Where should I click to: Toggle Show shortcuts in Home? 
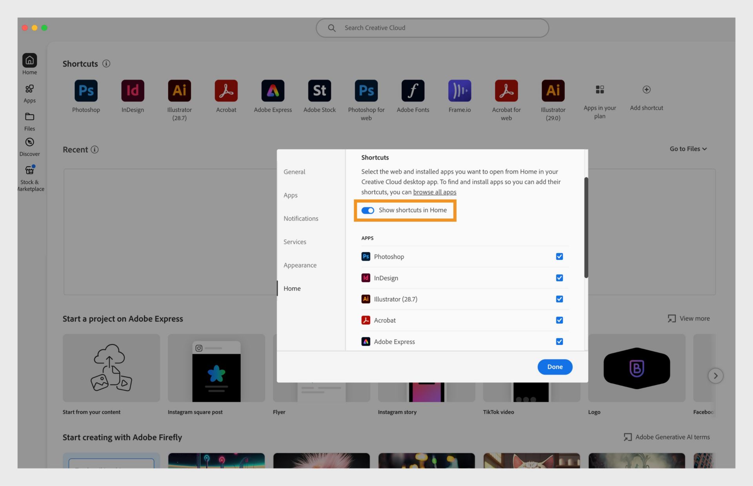(368, 210)
